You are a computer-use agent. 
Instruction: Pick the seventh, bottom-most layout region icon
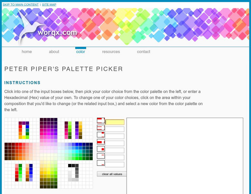click(101, 163)
